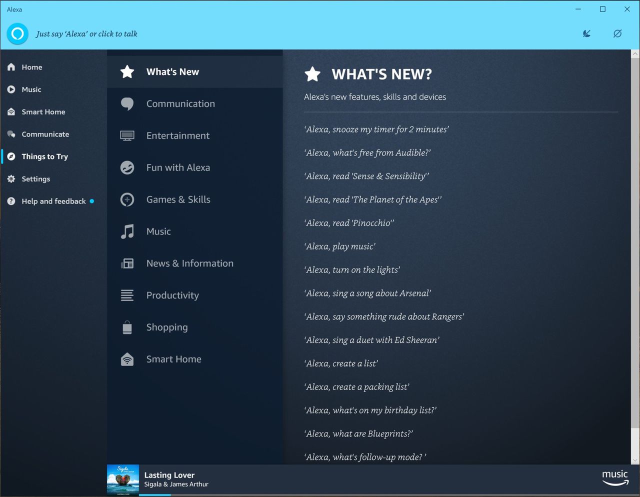This screenshot has height=497, width=640.
Task: Click 'Alexa, read Sense & Sensibility'
Action: point(366,176)
